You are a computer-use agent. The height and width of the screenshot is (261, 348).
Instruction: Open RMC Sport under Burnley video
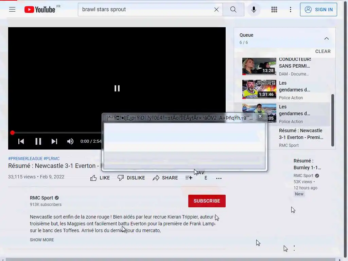point(303,176)
